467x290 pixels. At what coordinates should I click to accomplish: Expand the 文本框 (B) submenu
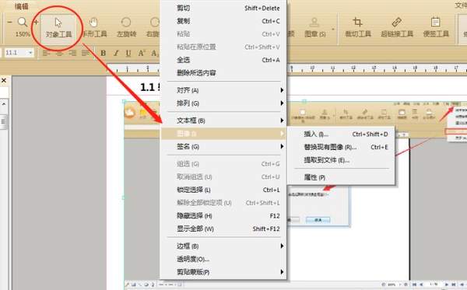(223, 121)
